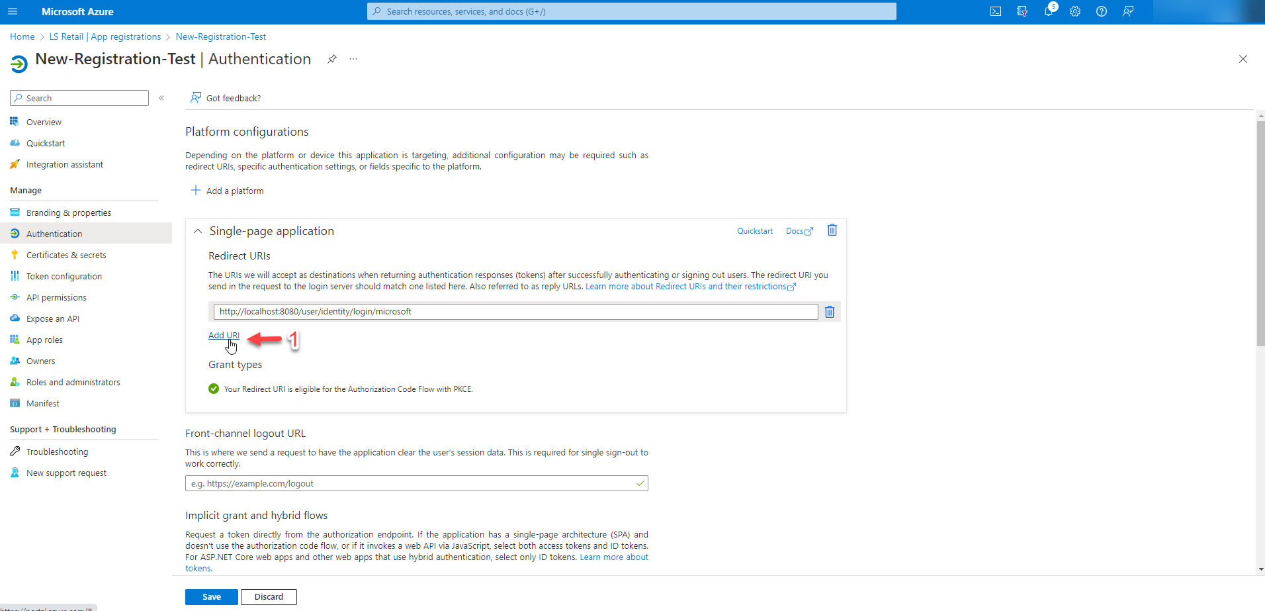Open portal settings gear icon
Screen dimensions: 1265x611
pos(1075,11)
